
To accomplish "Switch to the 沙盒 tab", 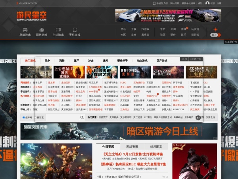I will [91, 60].
